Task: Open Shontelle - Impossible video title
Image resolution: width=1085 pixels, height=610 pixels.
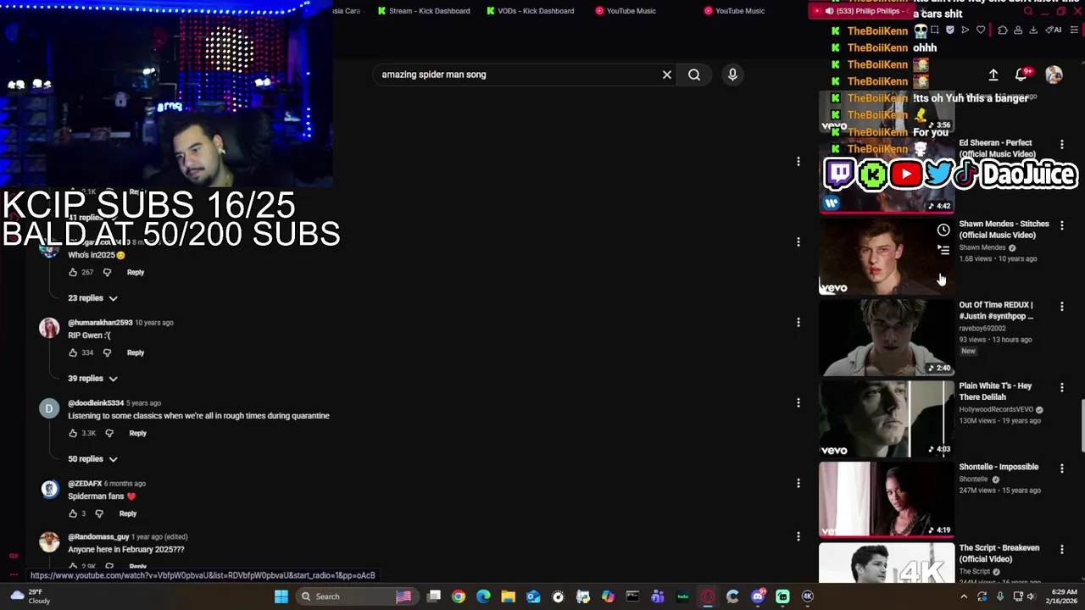Action: [x=999, y=467]
